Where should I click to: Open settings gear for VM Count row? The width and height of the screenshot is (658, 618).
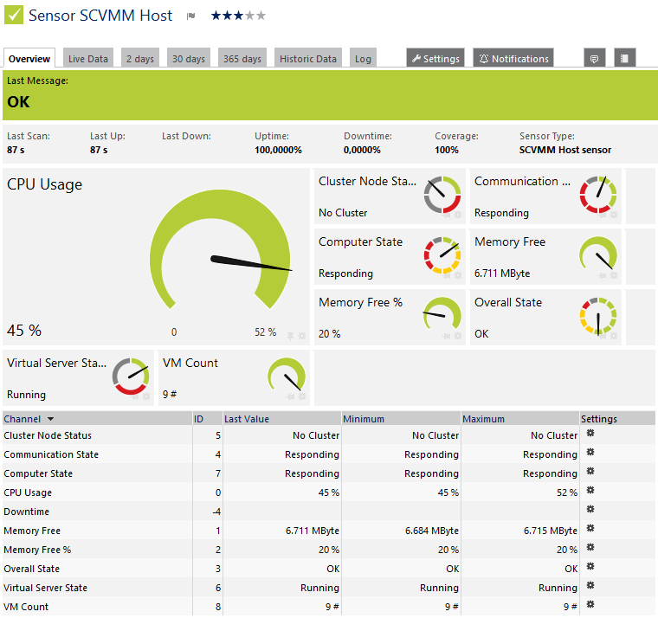click(590, 604)
